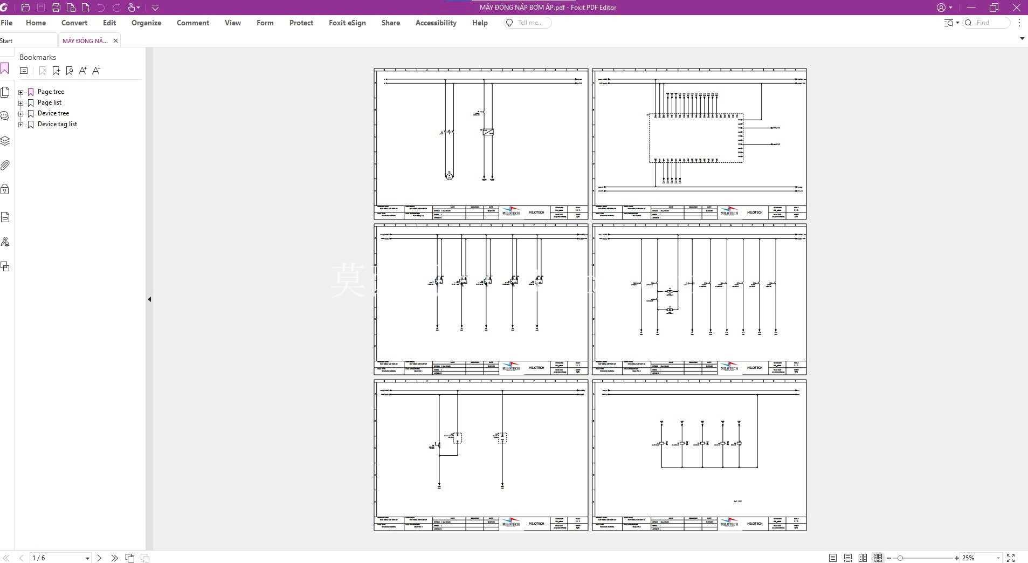Go to previous page arrow
The height and width of the screenshot is (563, 1028).
click(x=21, y=558)
